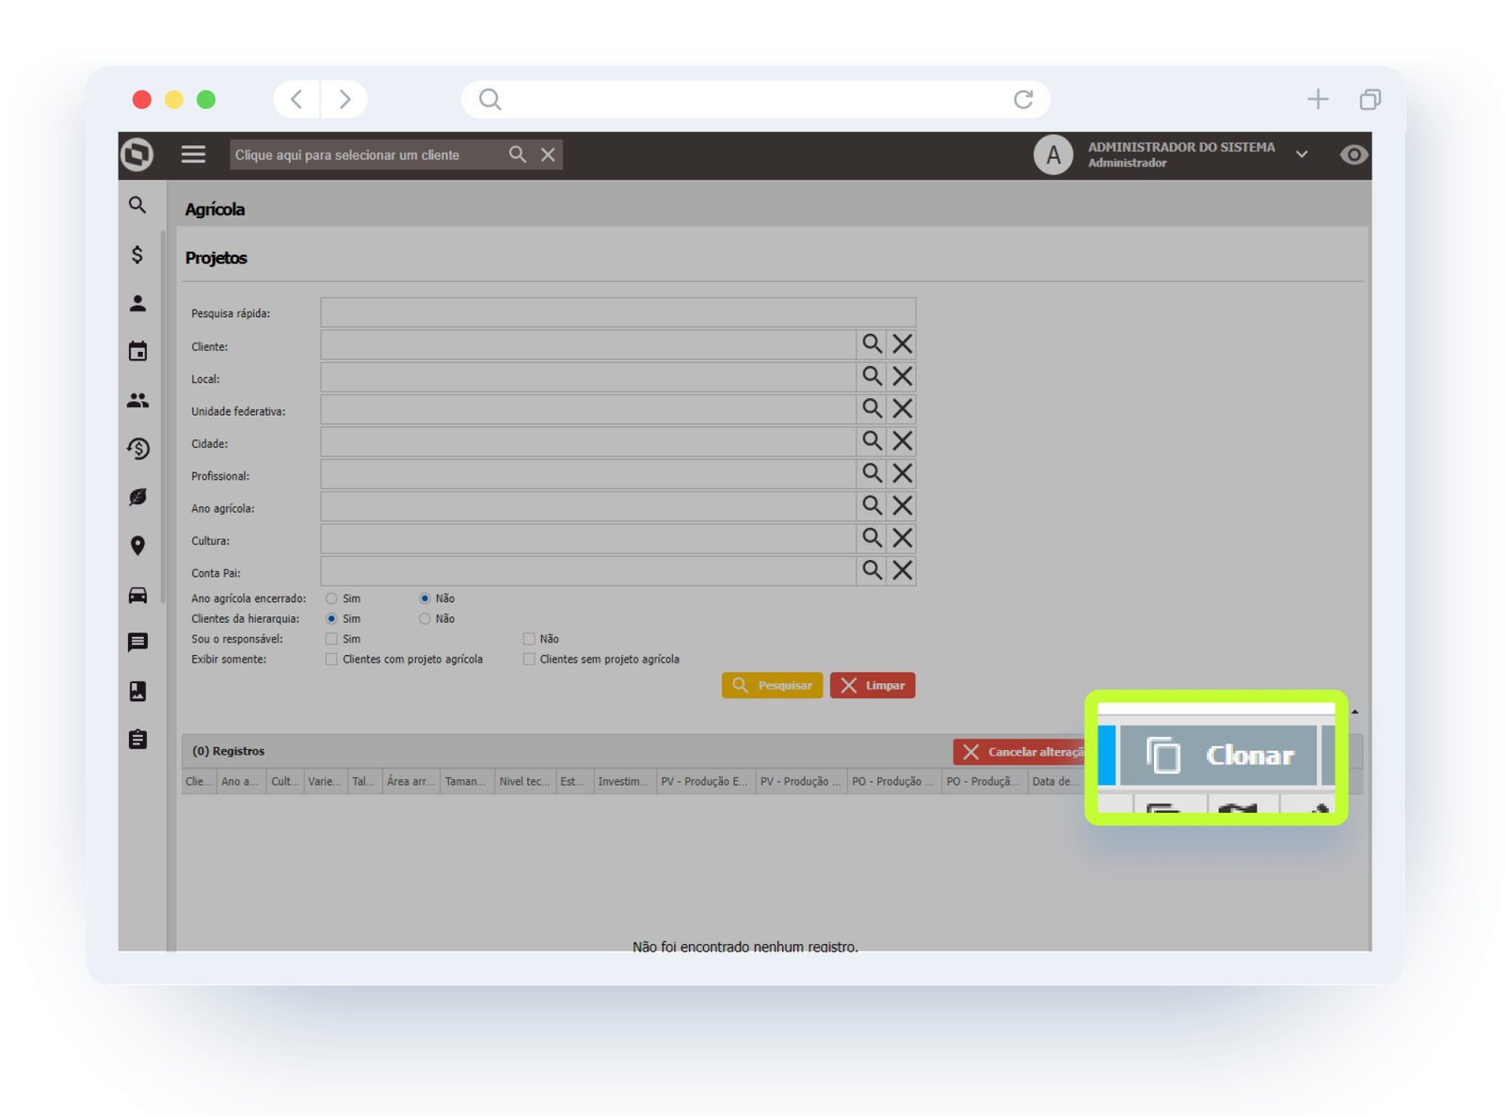Image resolution: width=1506 pixels, height=1116 pixels.
Task: Clear the Conta Pai field
Action: pos(903,570)
